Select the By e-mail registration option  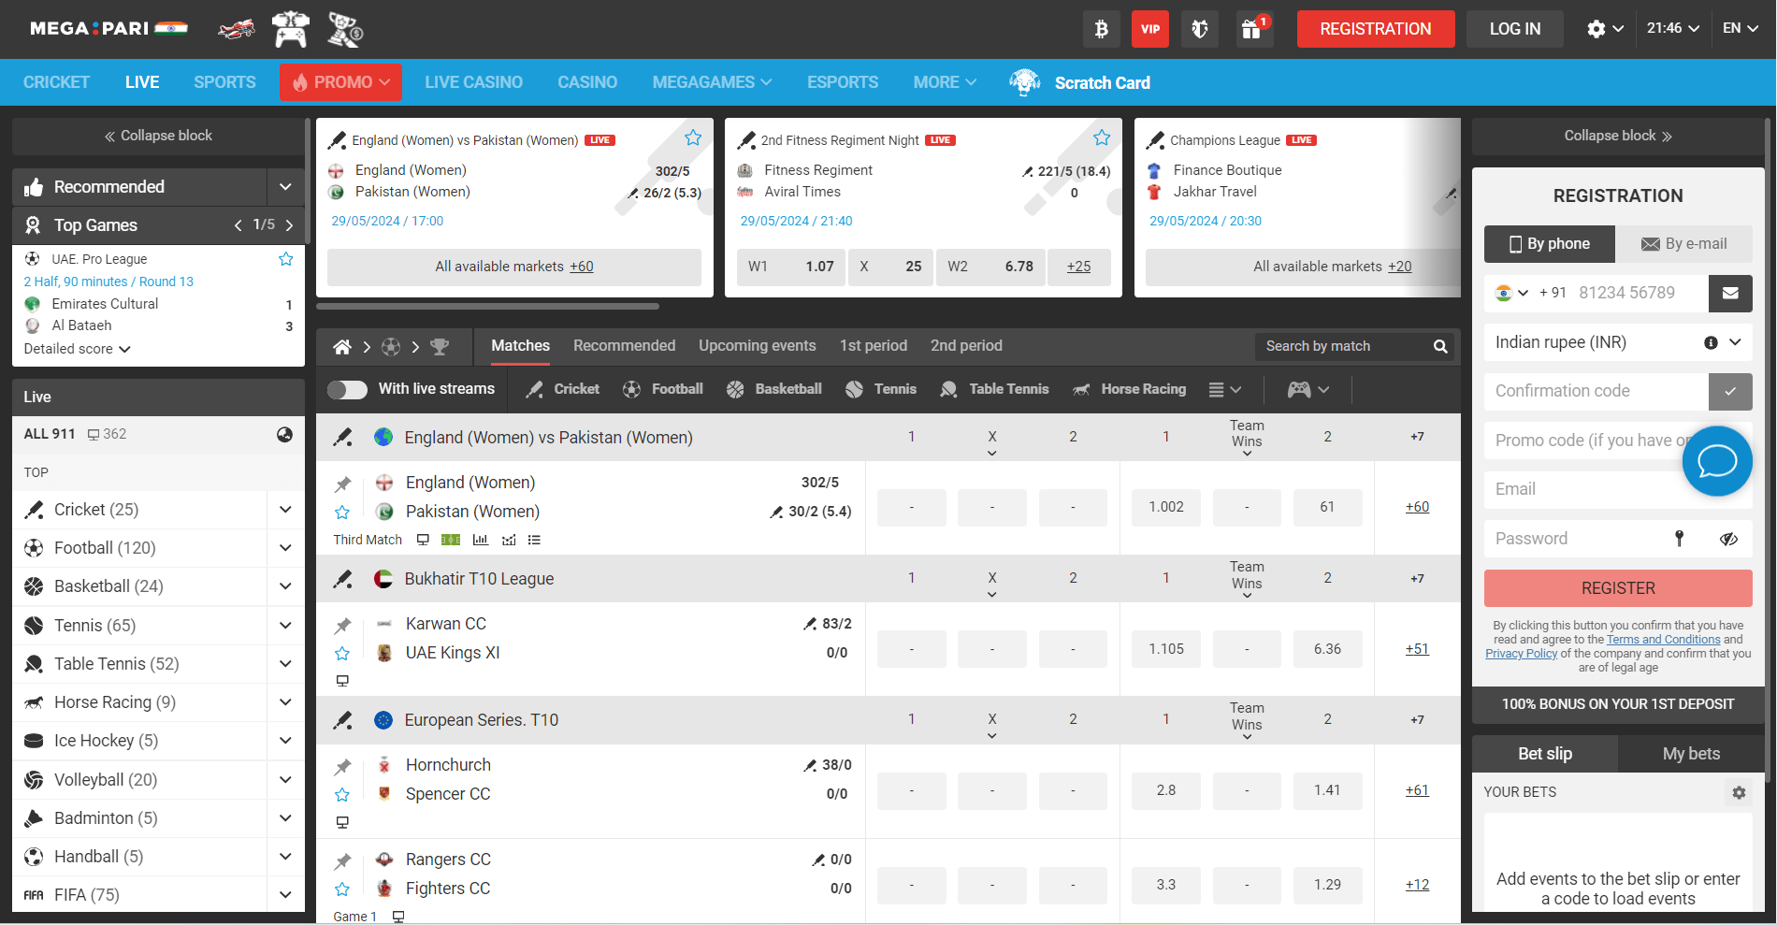click(x=1683, y=244)
